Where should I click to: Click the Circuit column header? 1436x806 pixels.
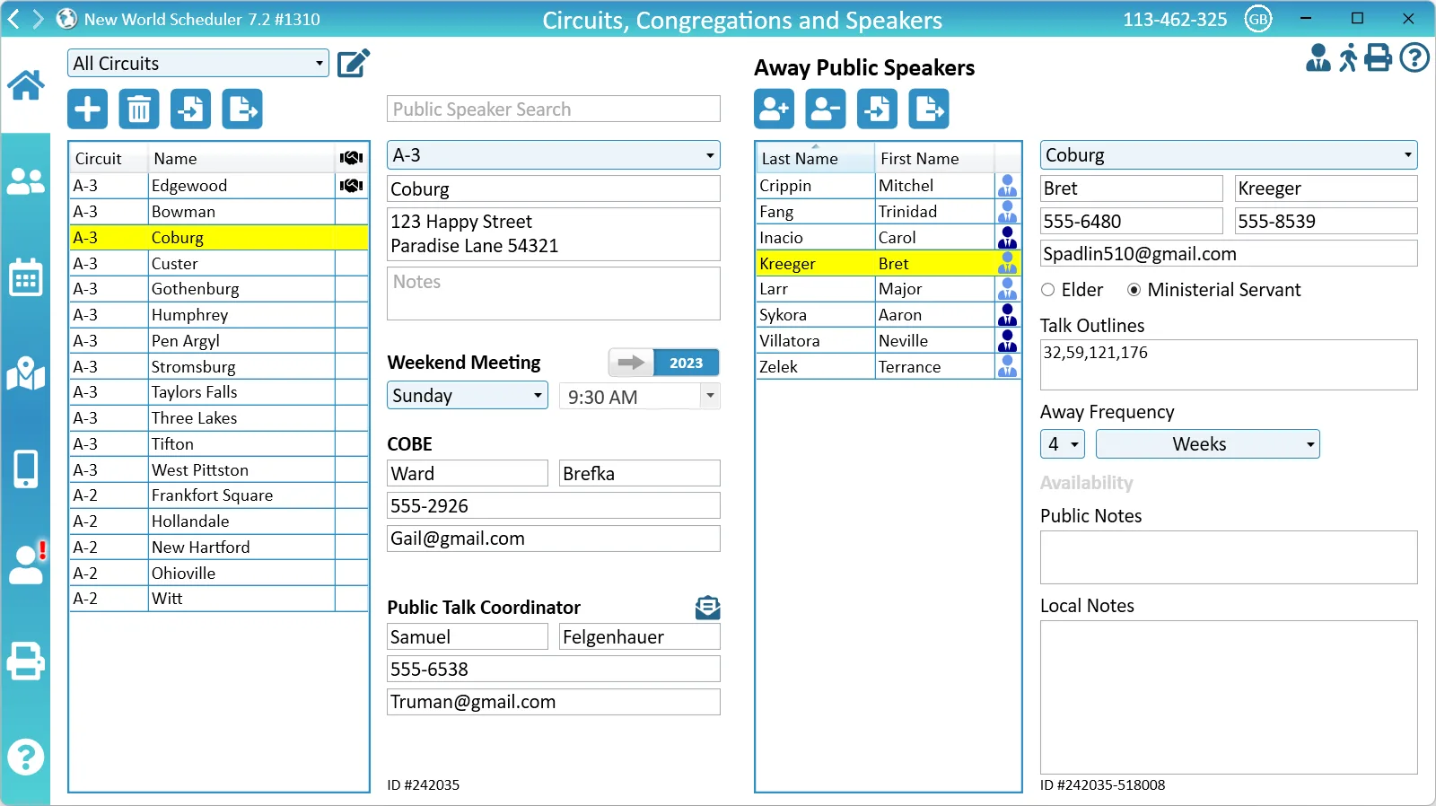tap(99, 159)
